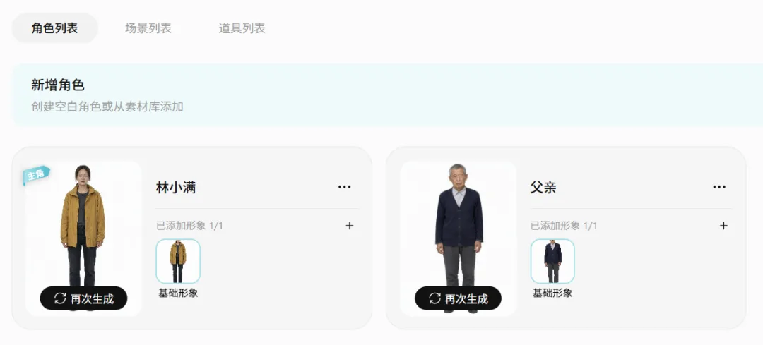The image size is (763, 345).
Task: Click the 主角 badge on 林小满's portrait
Action: 35,175
